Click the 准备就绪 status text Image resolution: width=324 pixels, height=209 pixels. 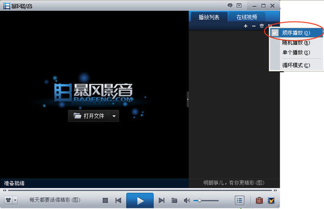(14, 183)
